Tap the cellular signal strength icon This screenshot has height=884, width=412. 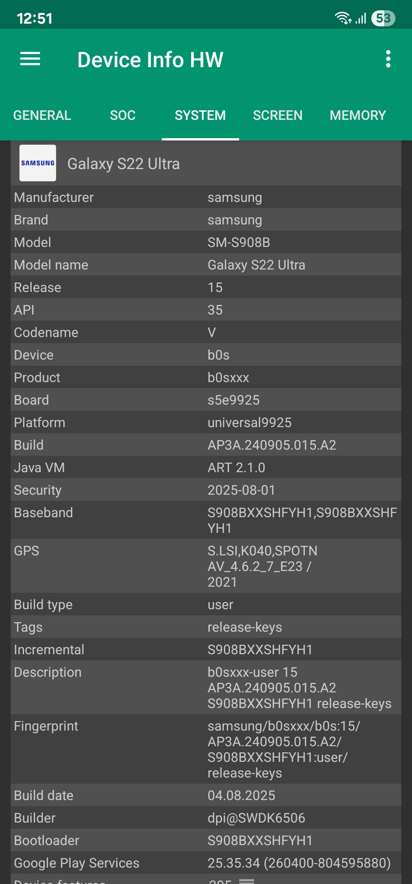tap(361, 18)
